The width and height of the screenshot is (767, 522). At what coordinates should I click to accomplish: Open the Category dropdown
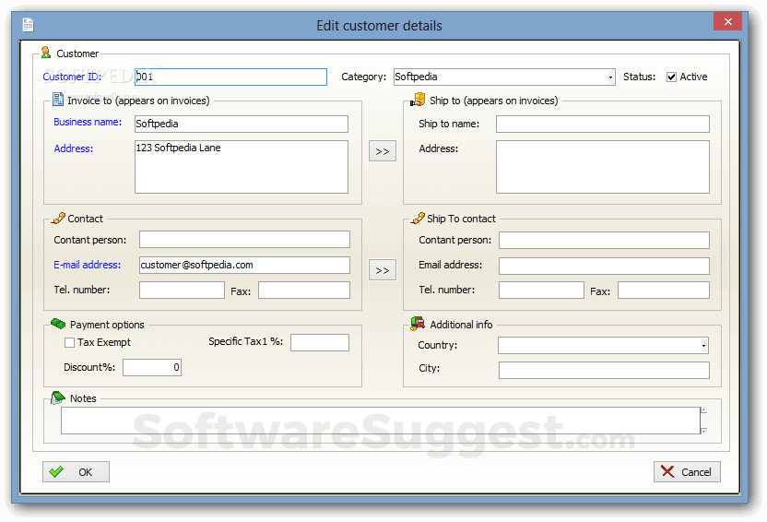[610, 77]
